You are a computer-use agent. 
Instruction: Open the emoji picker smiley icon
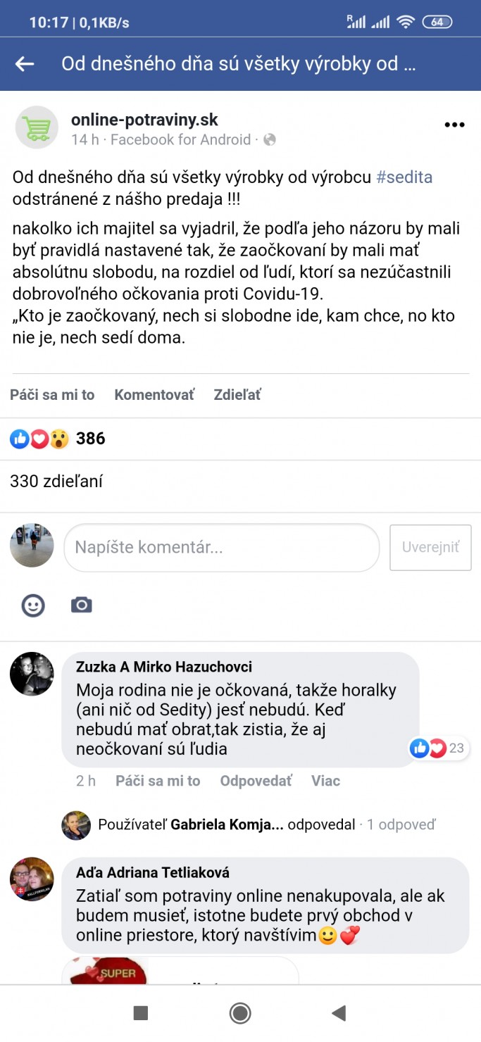tap(33, 605)
